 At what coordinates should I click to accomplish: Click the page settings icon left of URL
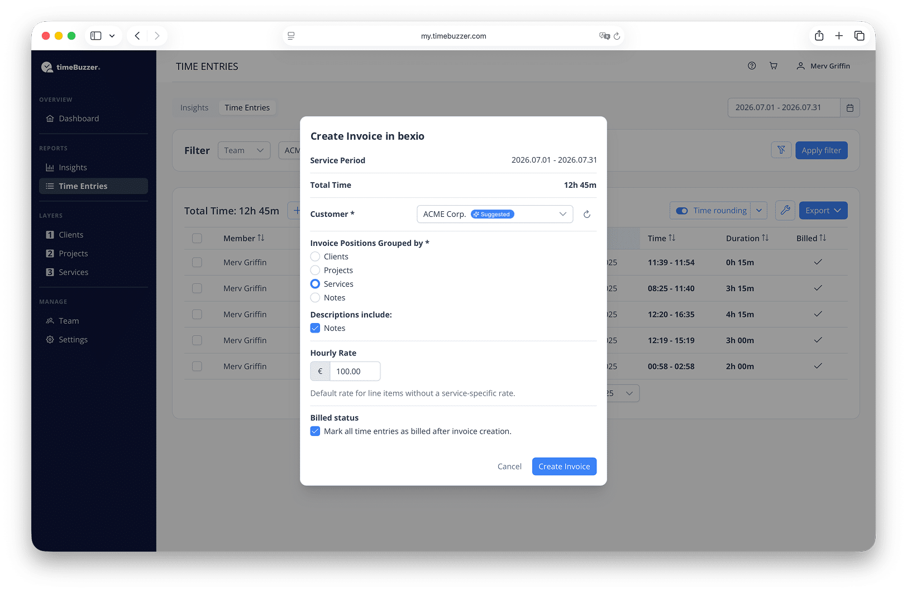(291, 36)
